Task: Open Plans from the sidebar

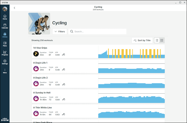Action: pyautogui.click(x=5, y=44)
